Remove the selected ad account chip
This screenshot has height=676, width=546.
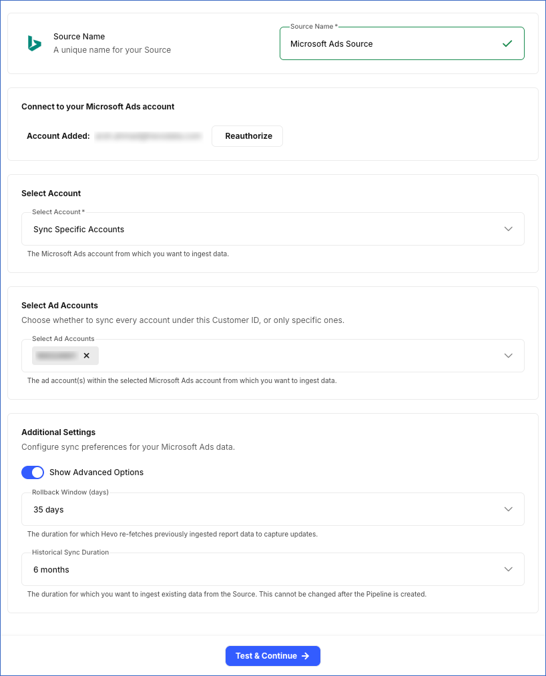(87, 356)
